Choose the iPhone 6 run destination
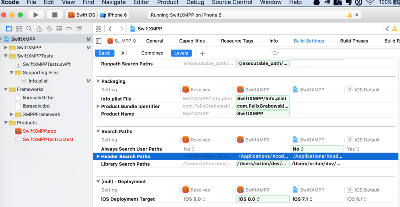This screenshot has height=207, width=400. click(x=113, y=15)
